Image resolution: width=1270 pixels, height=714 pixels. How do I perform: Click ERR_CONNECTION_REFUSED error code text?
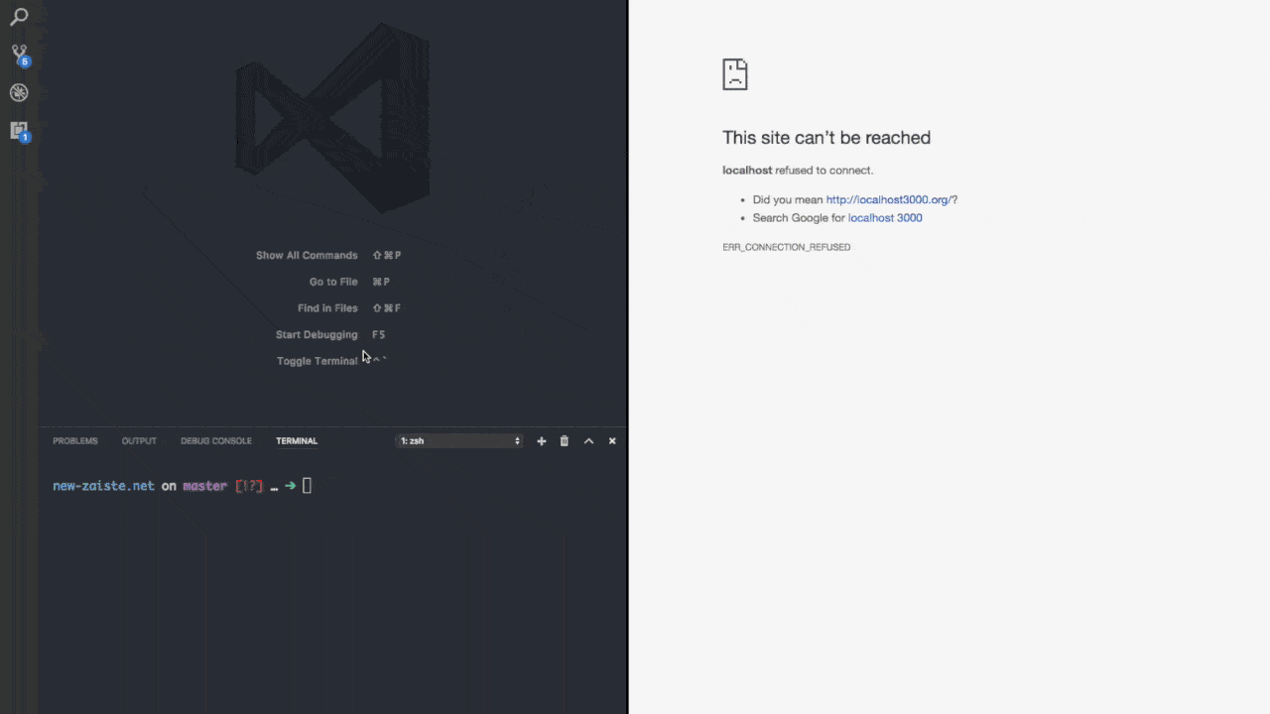(787, 247)
